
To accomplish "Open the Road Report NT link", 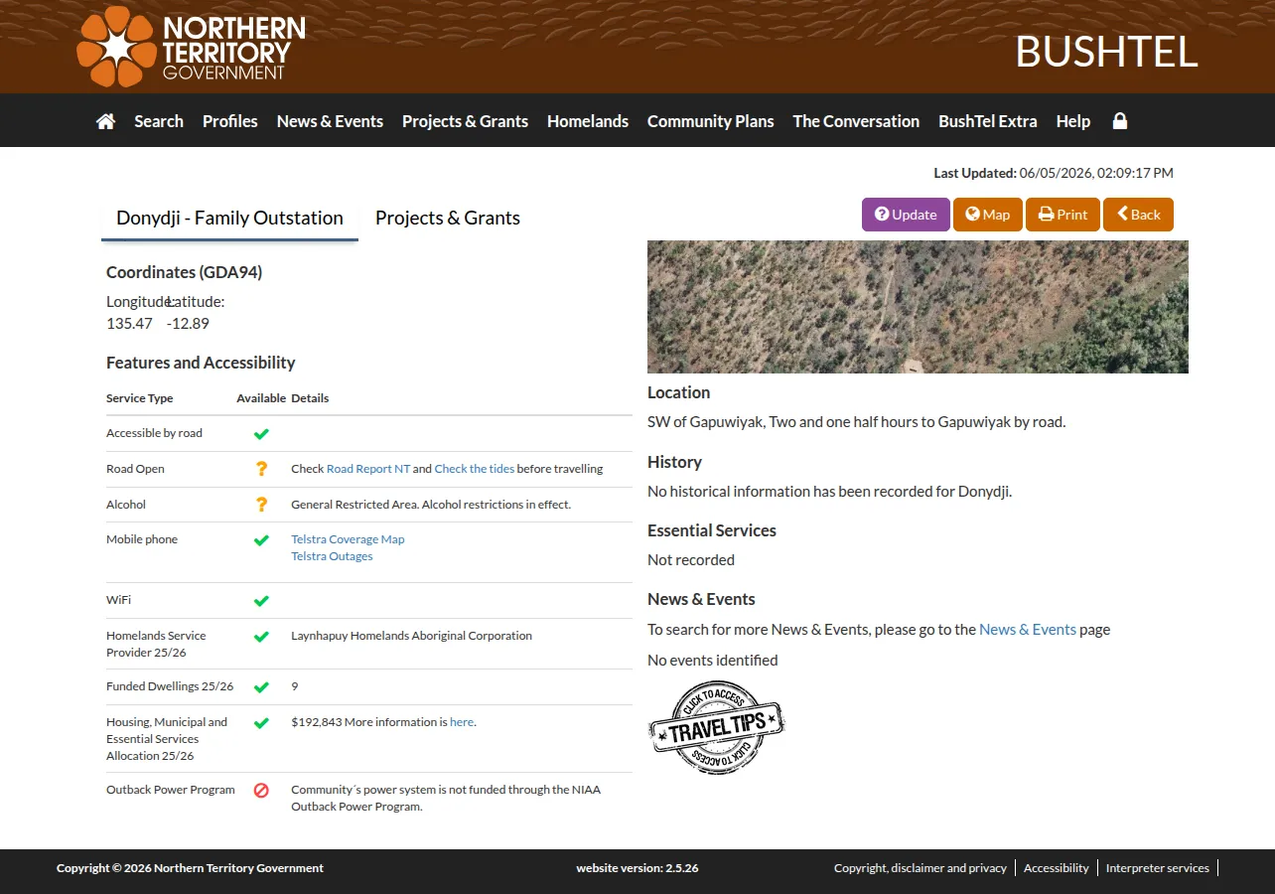I will [x=368, y=469].
